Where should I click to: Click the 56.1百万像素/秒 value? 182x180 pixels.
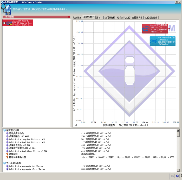point(95,139)
